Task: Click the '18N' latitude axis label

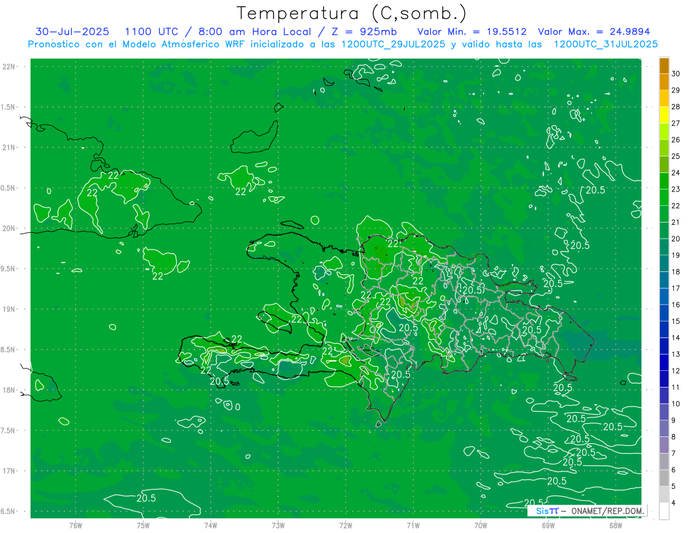Action: tap(9, 390)
